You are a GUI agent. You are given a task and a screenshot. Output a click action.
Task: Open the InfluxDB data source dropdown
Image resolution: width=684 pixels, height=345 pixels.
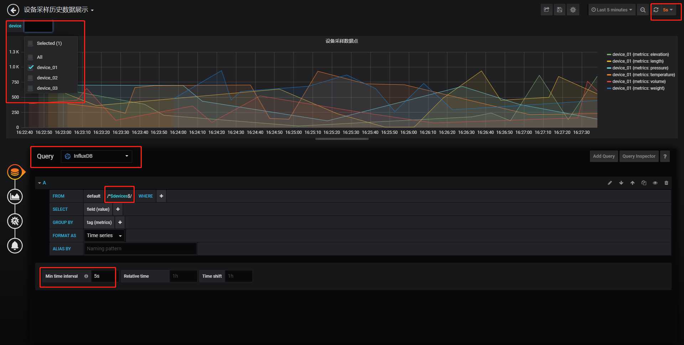click(97, 156)
